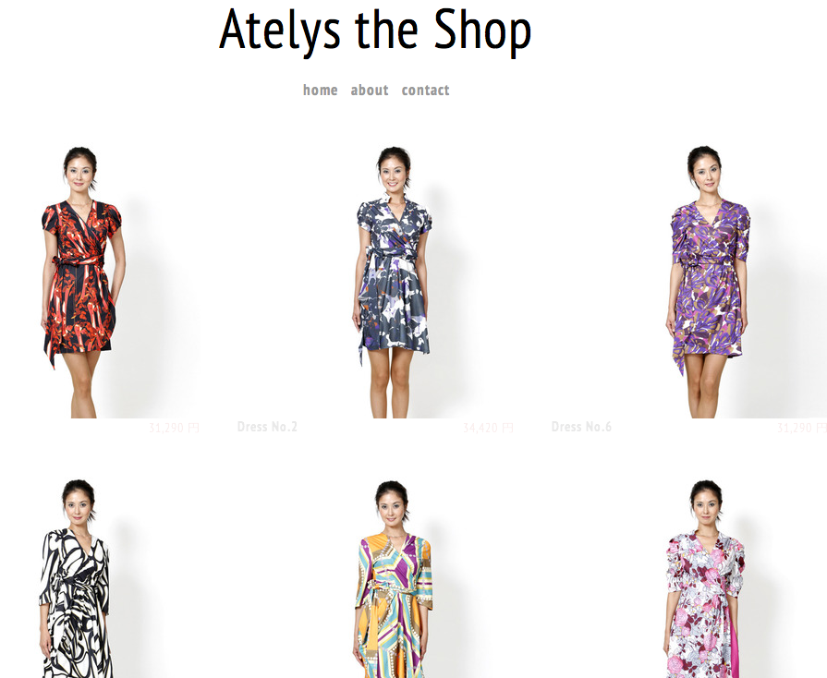Click the 31,290 円 price under purple dress

click(x=802, y=428)
